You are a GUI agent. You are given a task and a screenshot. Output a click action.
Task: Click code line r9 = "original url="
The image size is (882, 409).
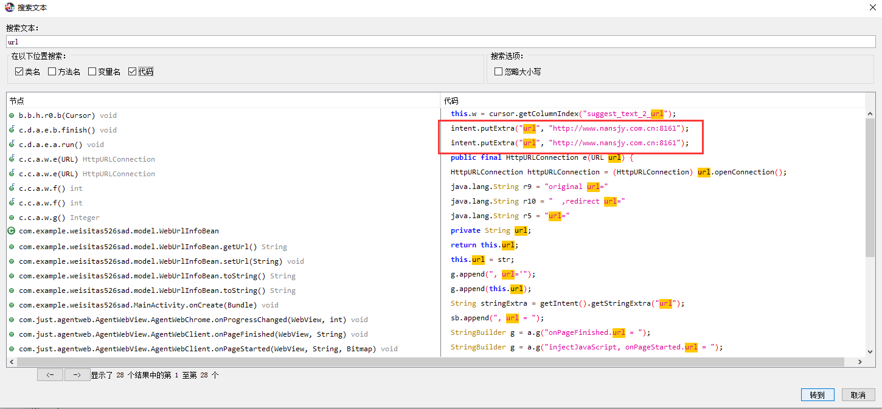pyautogui.click(x=529, y=187)
